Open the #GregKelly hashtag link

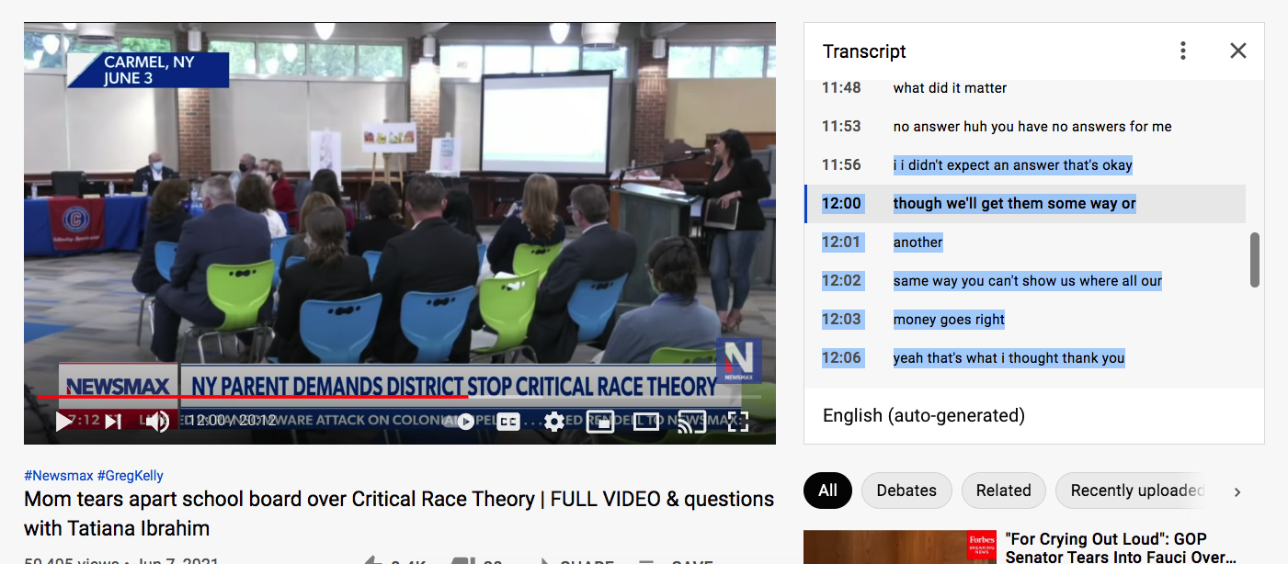(131, 476)
